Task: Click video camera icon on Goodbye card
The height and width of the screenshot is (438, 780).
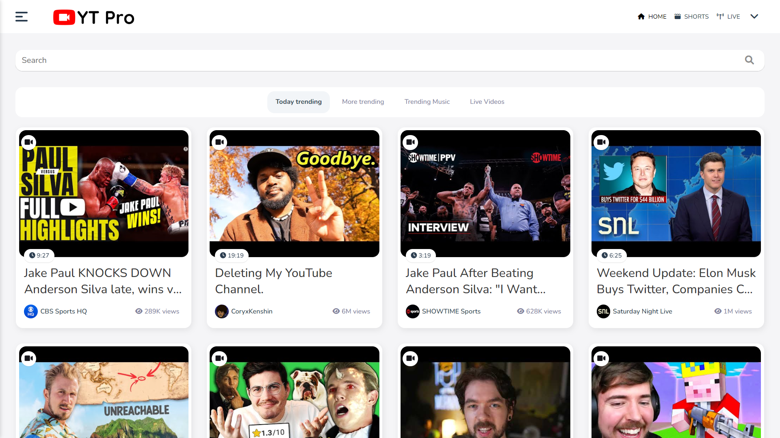Action: click(x=220, y=142)
